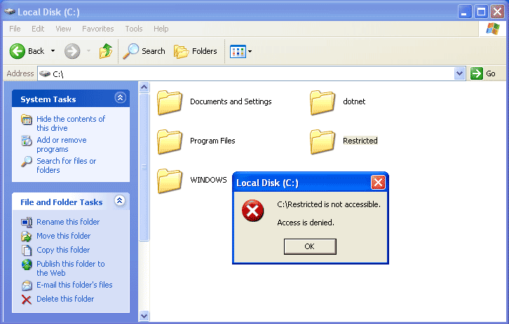Click the Program Files folder name

(x=212, y=141)
